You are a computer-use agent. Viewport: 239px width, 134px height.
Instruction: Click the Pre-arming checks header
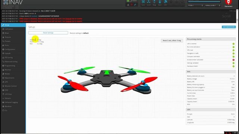point(211,39)
